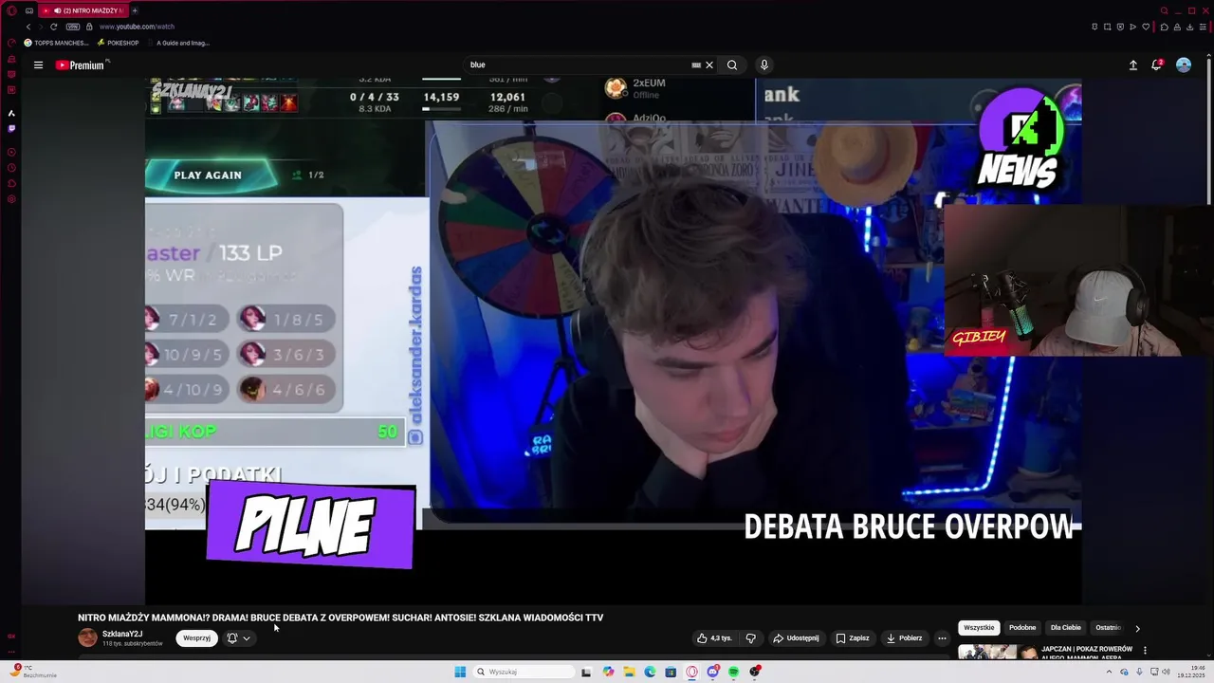1214x683 pixels.
Task: Start voice search with microphone
Action: pyautogui.click(x=764, y=65)
